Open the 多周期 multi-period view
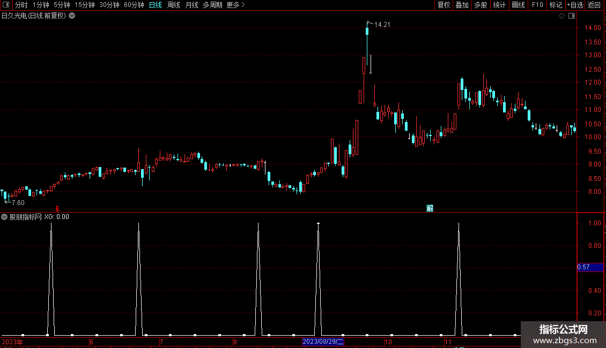 click(212, 5)
